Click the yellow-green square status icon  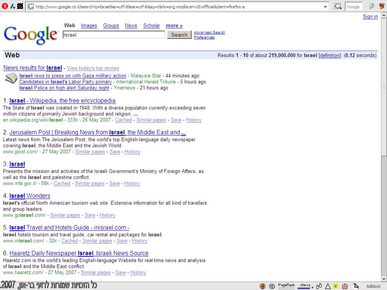(336, 286)
